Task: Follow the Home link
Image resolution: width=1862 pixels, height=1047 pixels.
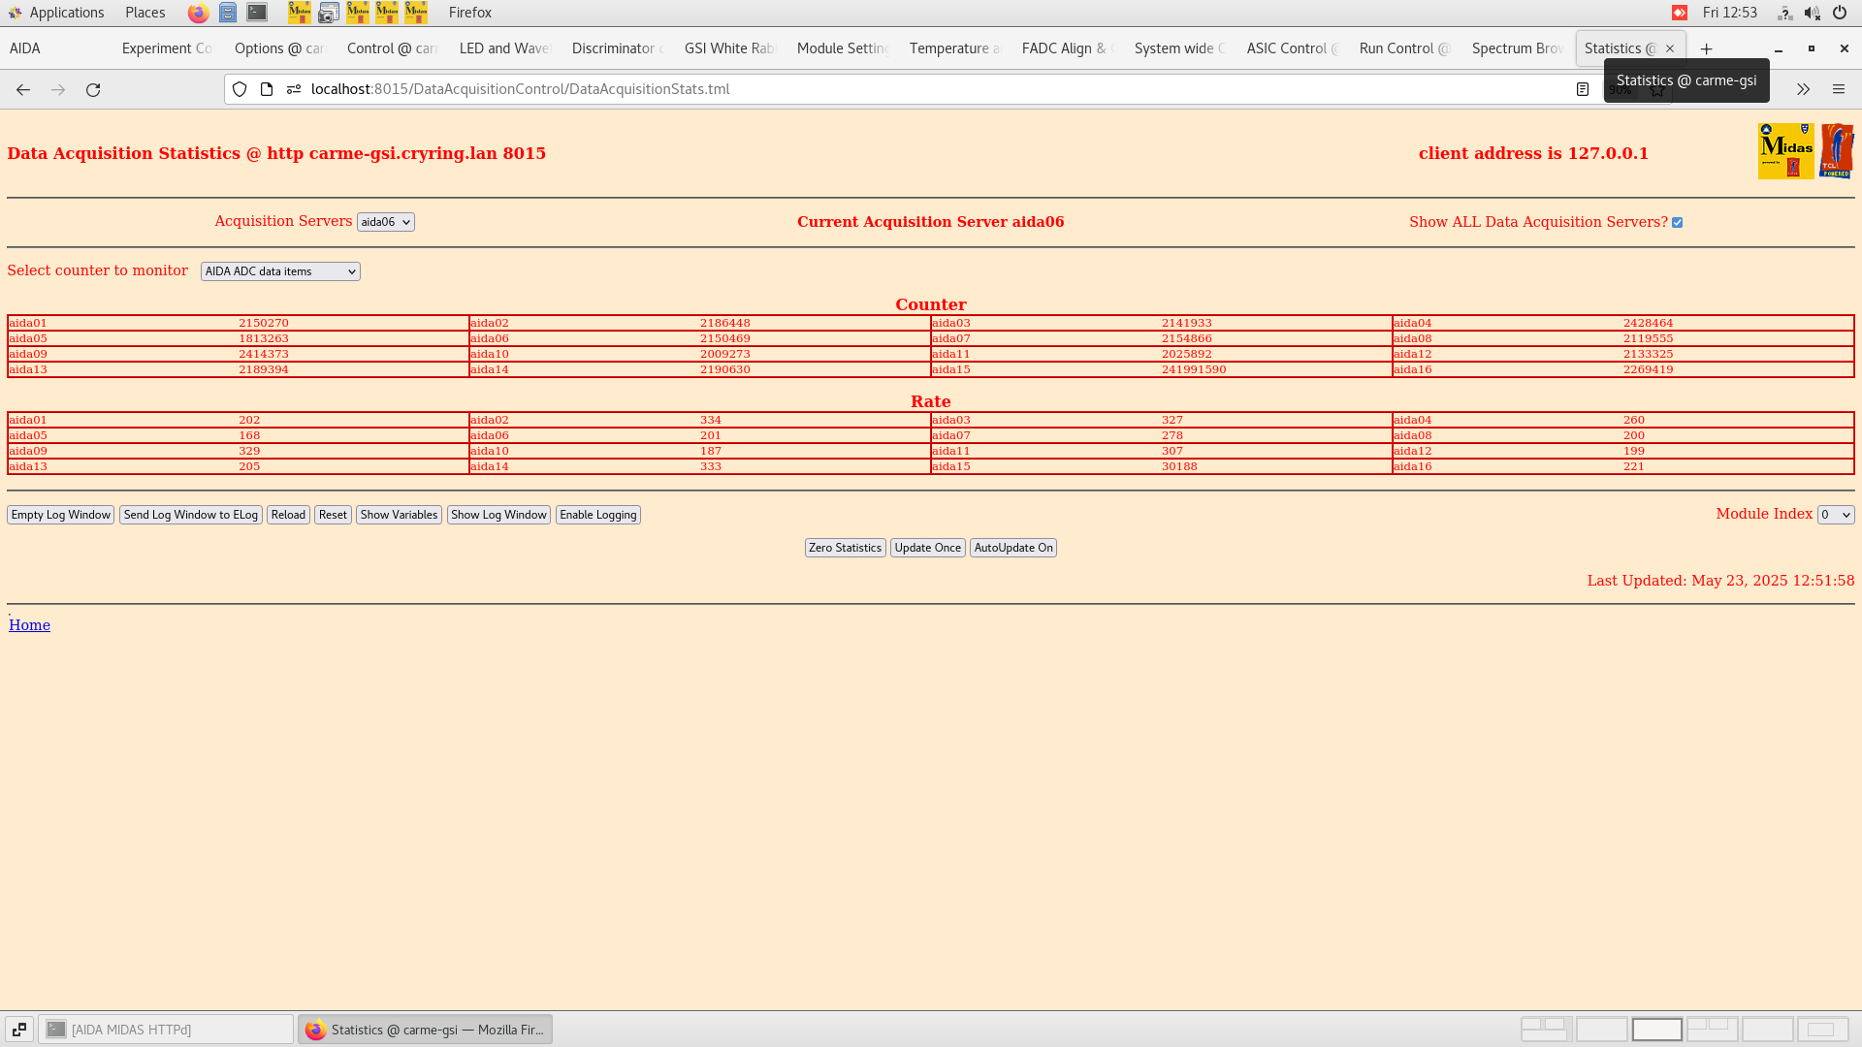Action: coord(29,625)
